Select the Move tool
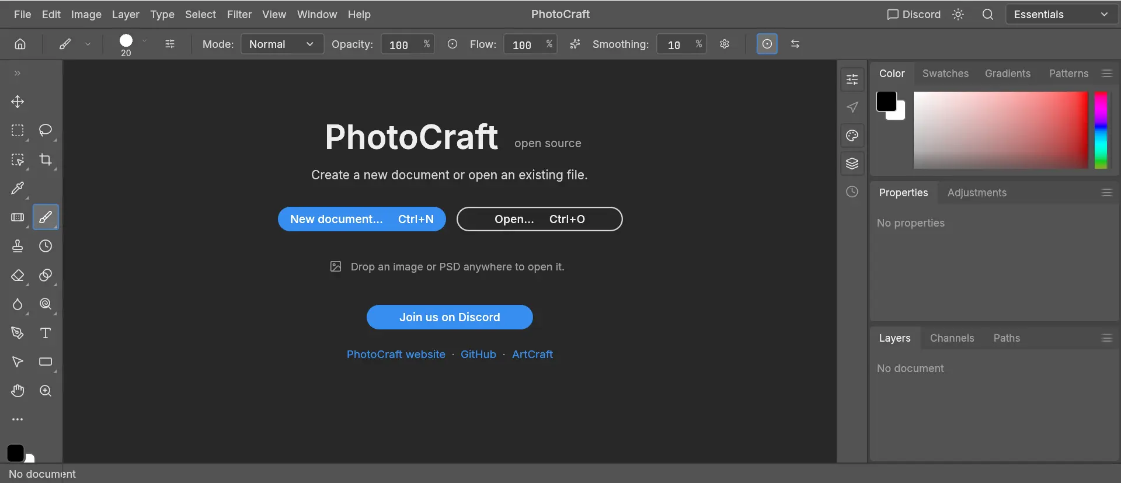Image resolution: width=1121 pixels, height=483 pixels. pyautogui.click(x=18, y=102)
